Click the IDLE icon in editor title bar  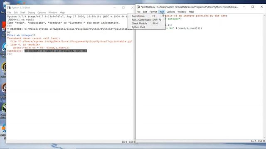[138, 7]
